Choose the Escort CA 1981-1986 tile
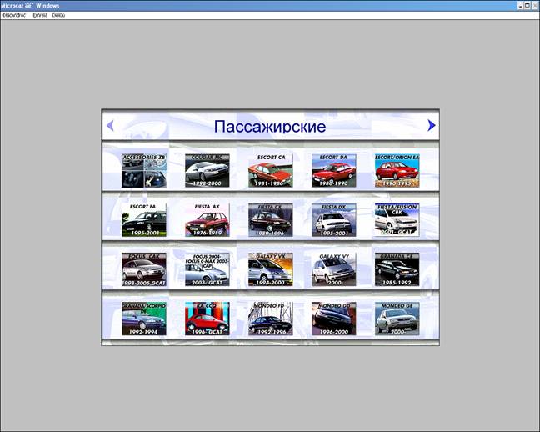Viewport: 540px width, 432px height. tap(270, 170)
